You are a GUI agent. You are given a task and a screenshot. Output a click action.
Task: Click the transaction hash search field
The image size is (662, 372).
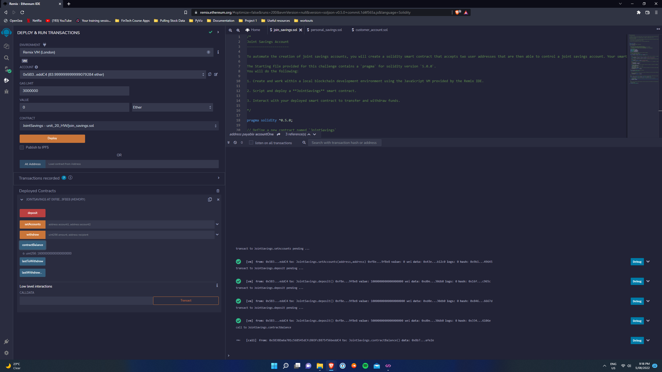(345, 143)
